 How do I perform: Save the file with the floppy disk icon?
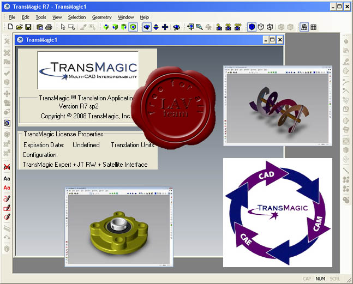(x=28, y=27)
